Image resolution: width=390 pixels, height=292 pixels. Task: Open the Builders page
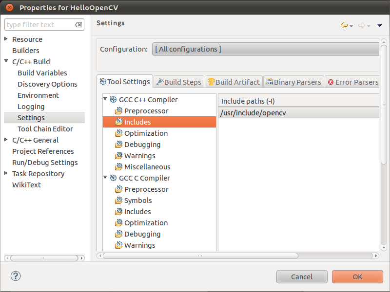(26, 51)
